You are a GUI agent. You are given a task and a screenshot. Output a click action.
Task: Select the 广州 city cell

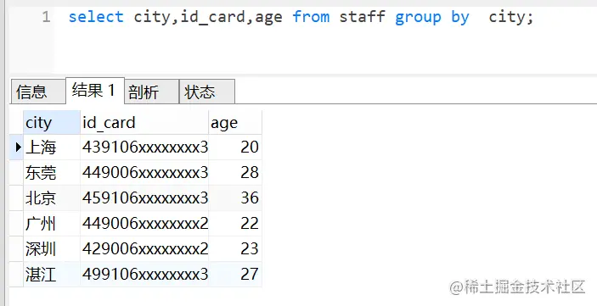tap(52, 224)
